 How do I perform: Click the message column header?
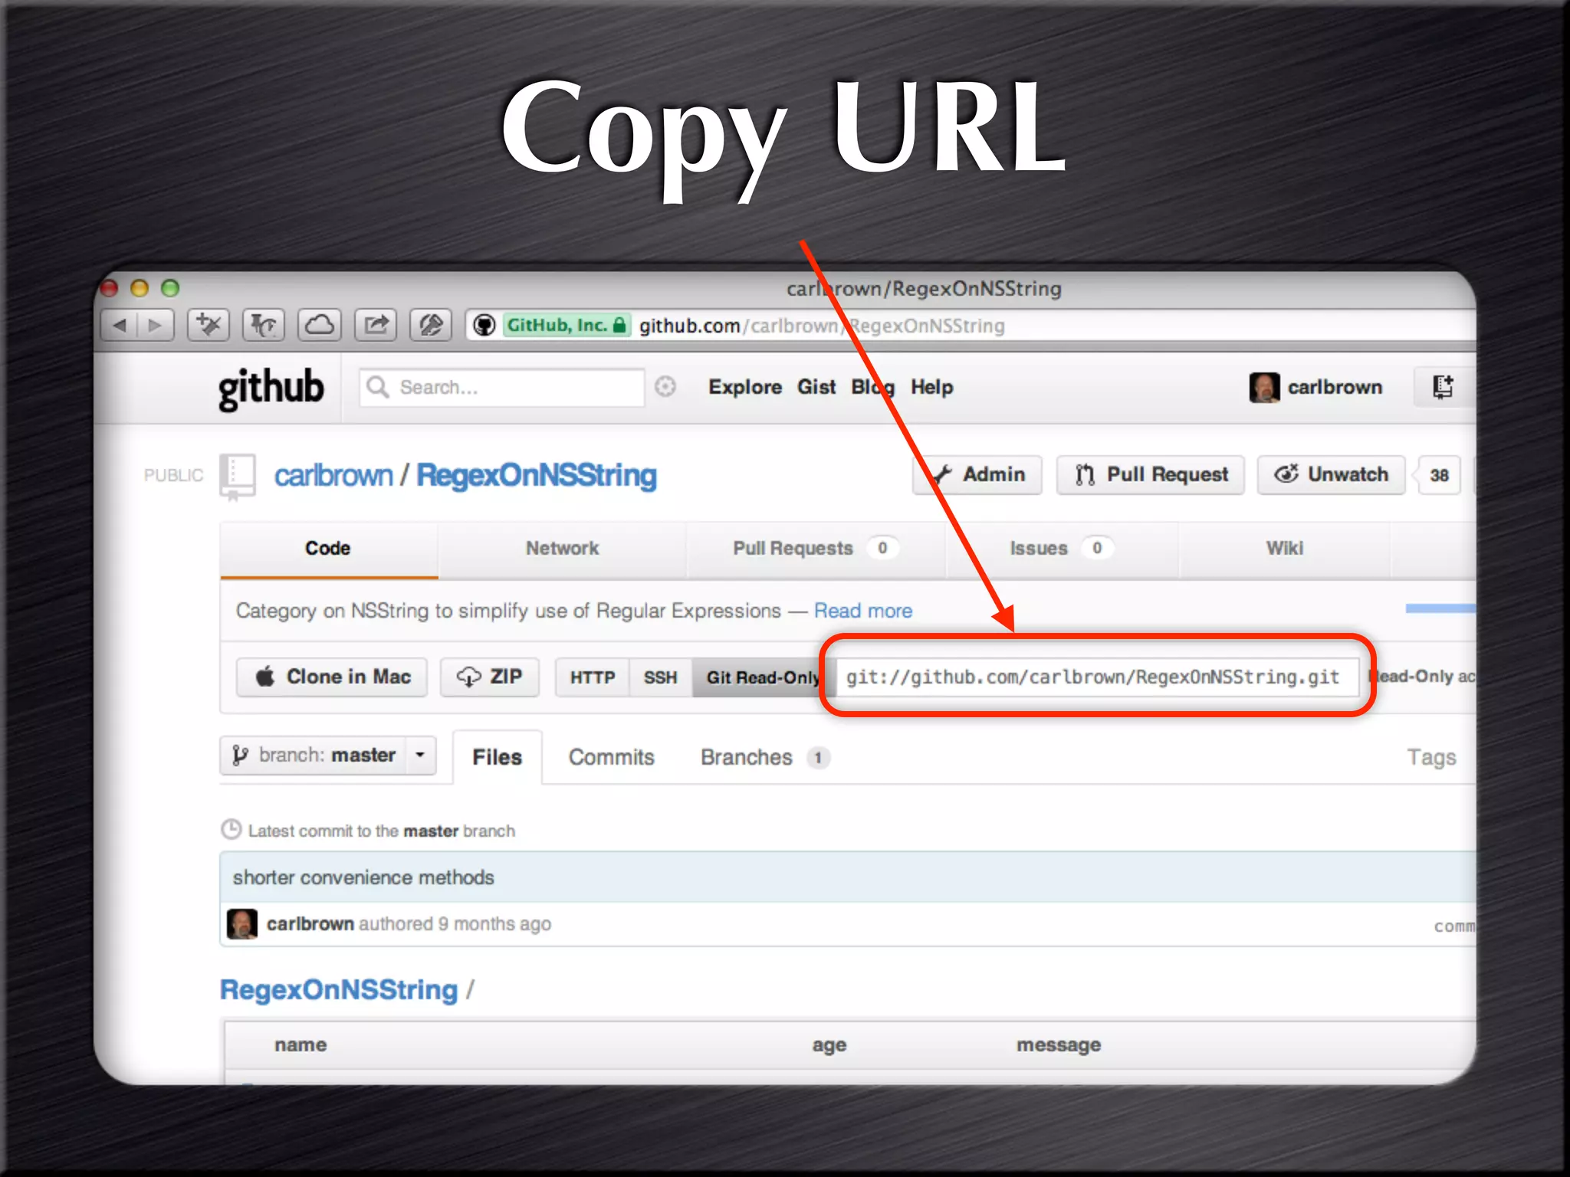1059,1045
